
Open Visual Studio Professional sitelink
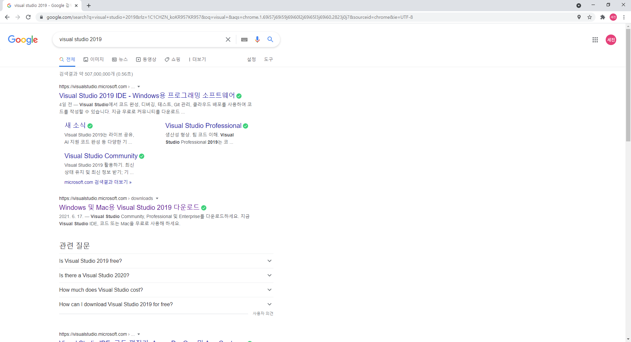click(203, 126)
